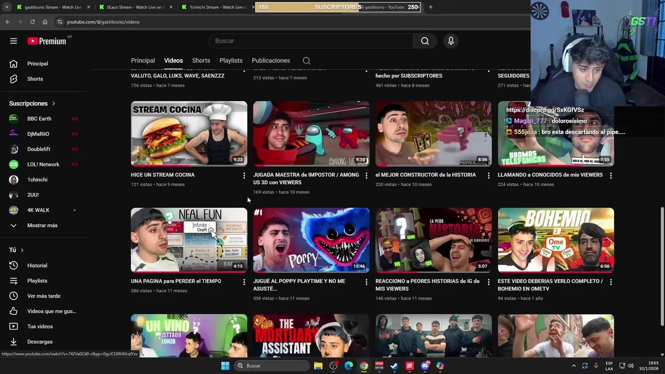665x374 pixels.
Task: Open options menu for HICE UN STREAM COCINA
Action: [244, 176]
